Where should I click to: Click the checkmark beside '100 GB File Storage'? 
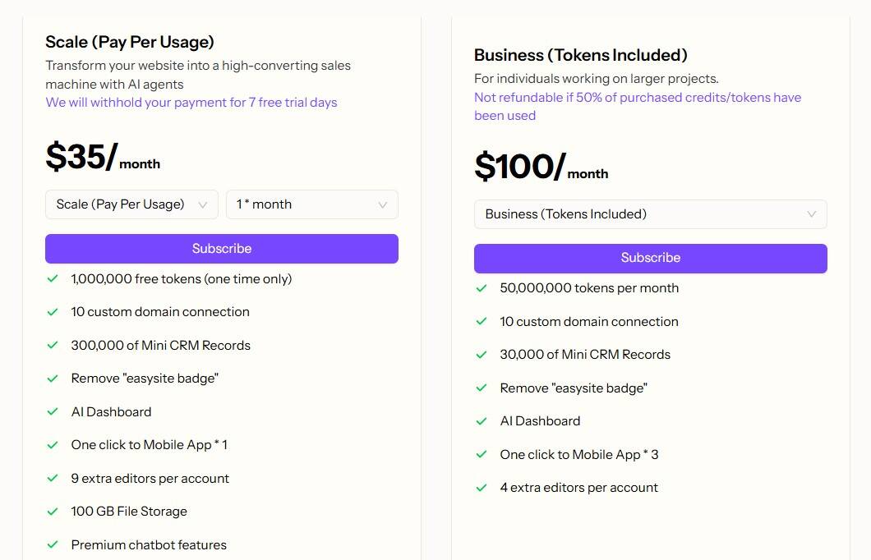[53, 512]
